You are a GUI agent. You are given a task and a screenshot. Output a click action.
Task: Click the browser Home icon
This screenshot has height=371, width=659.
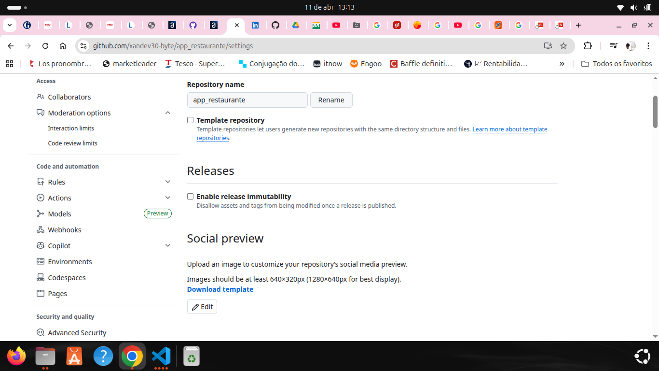point(63,46)
